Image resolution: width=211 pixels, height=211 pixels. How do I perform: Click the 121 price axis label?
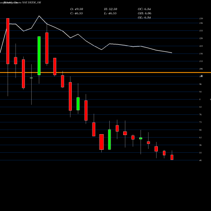(201, 46)
